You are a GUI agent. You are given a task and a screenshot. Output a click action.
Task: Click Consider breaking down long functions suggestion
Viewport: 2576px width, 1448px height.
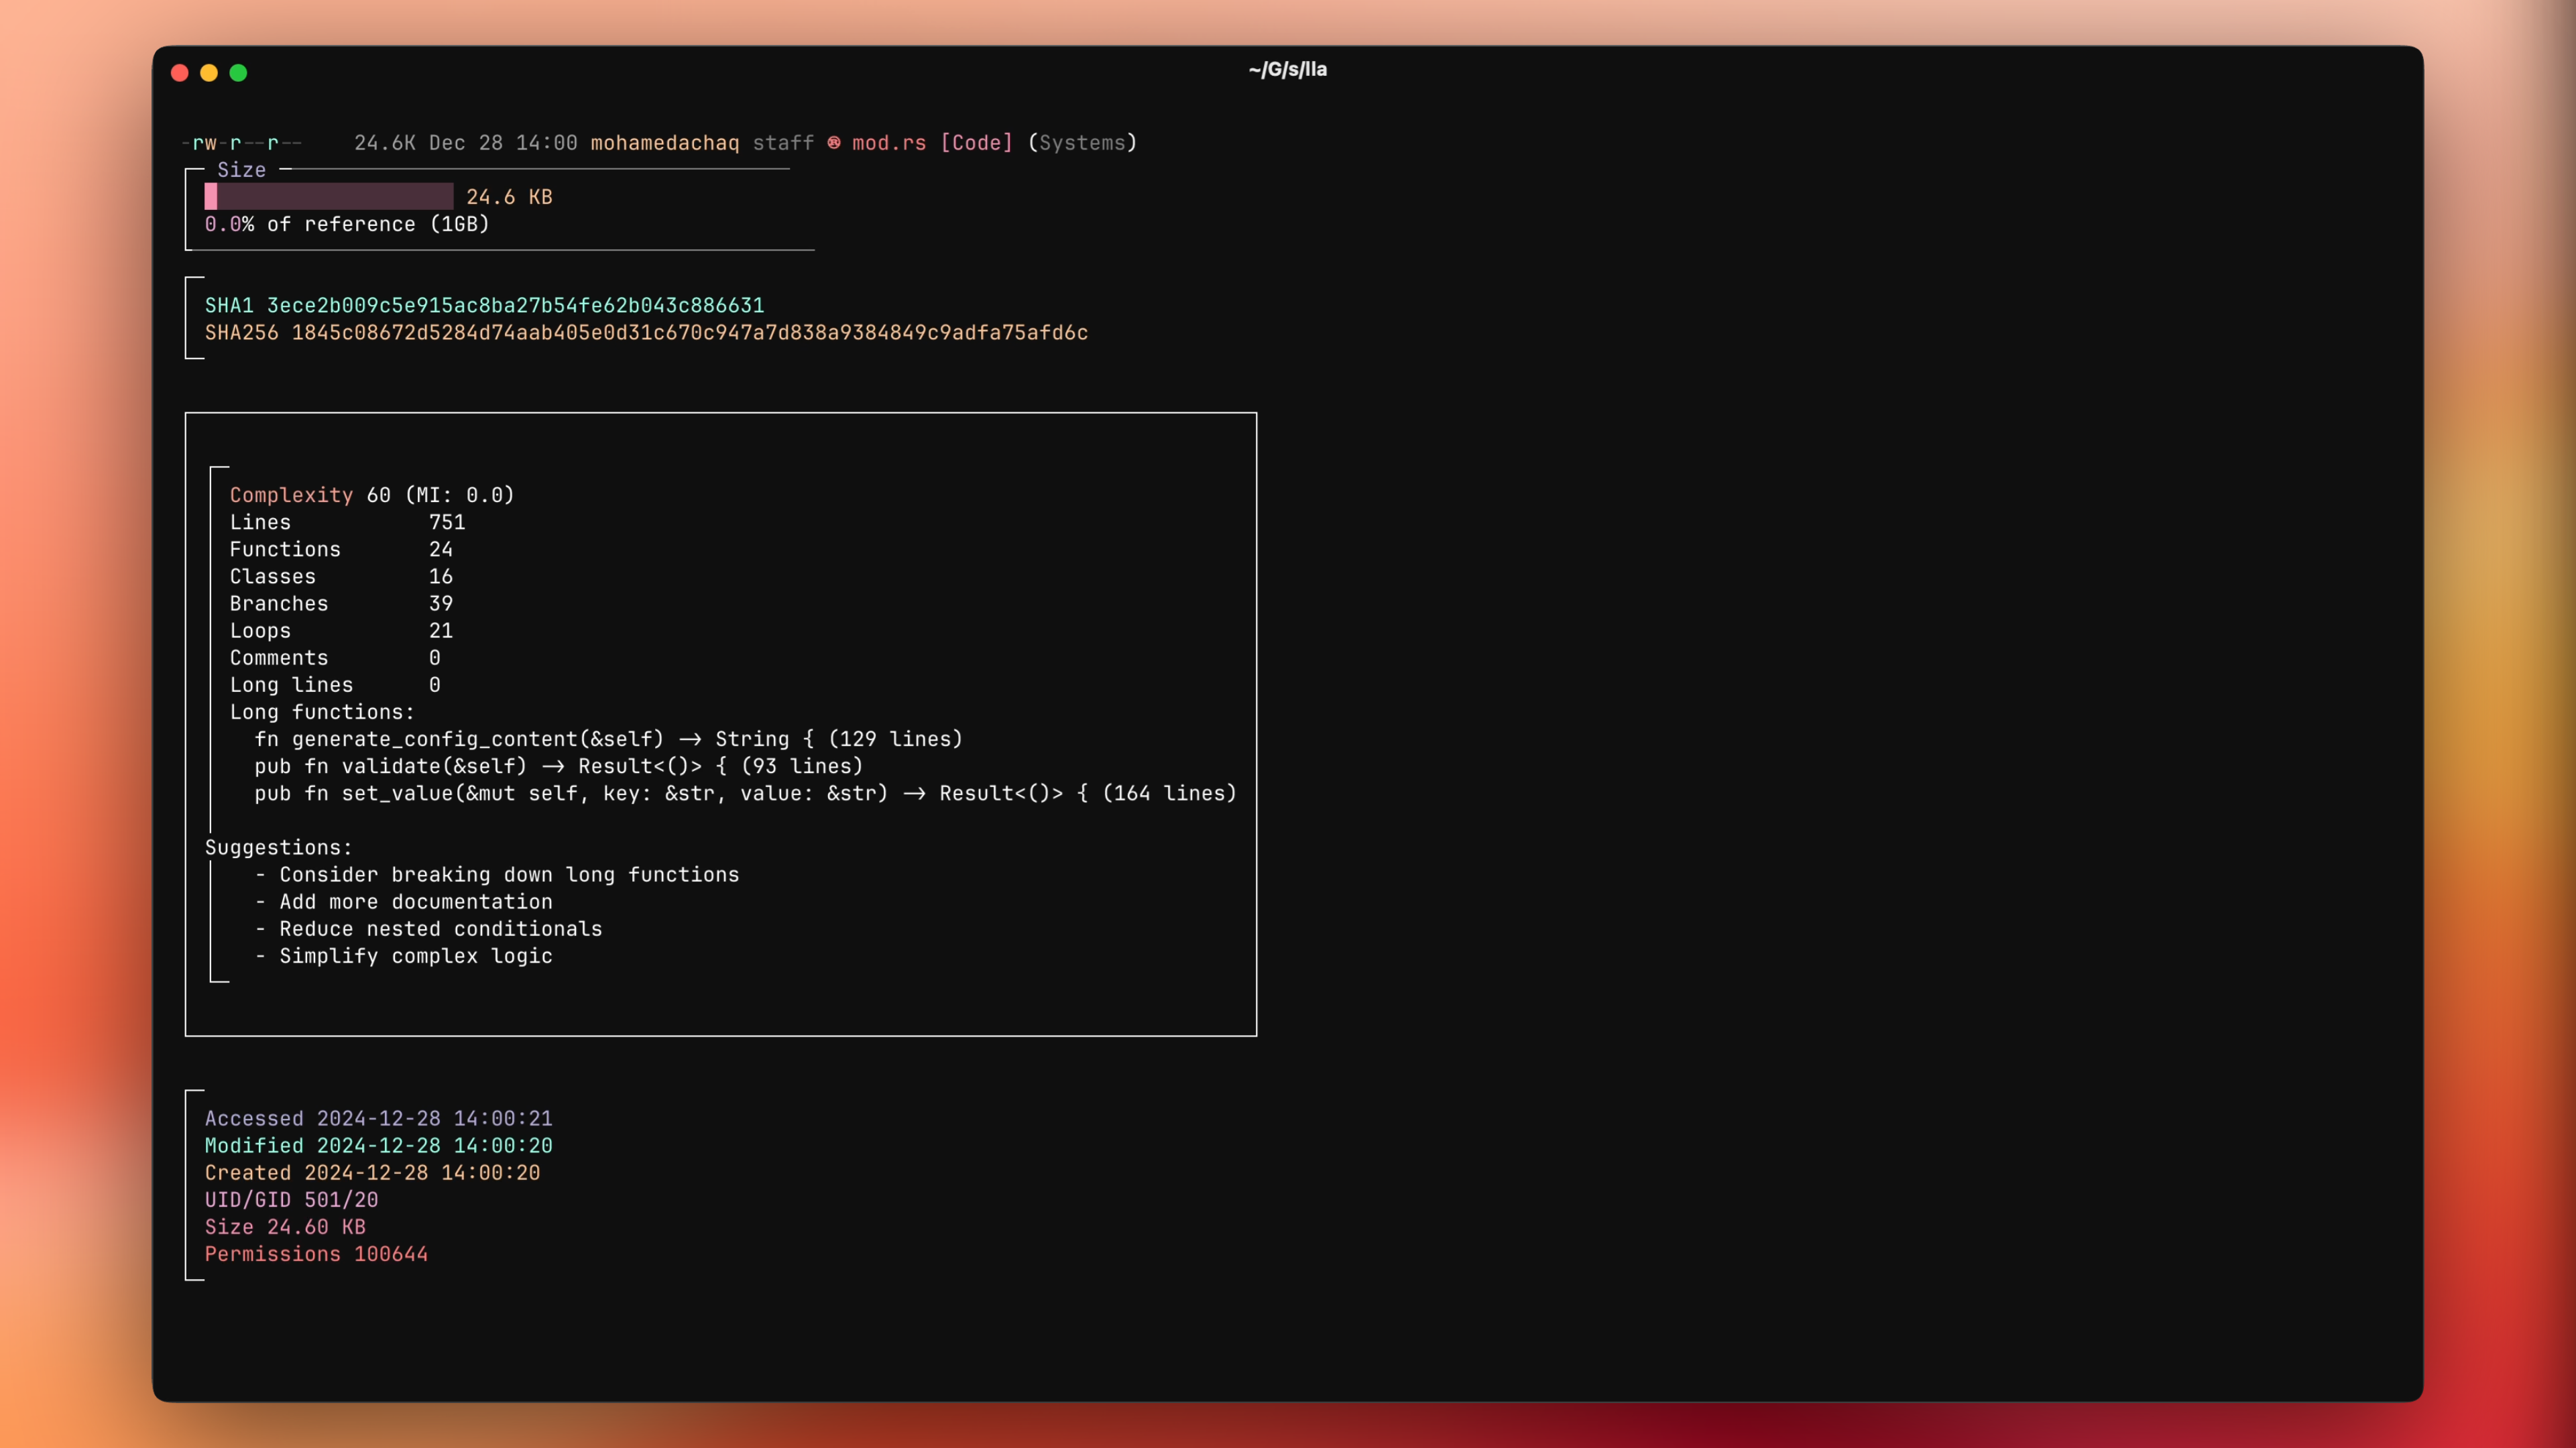click(509, 874)
